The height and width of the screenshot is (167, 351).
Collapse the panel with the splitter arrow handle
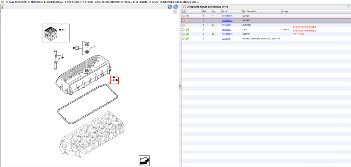coord(180,86)
